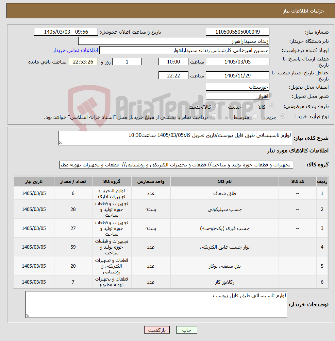This screenshot has height=341, width=335.
Task: Click the واحد شمارش column header
Action: 151,181
